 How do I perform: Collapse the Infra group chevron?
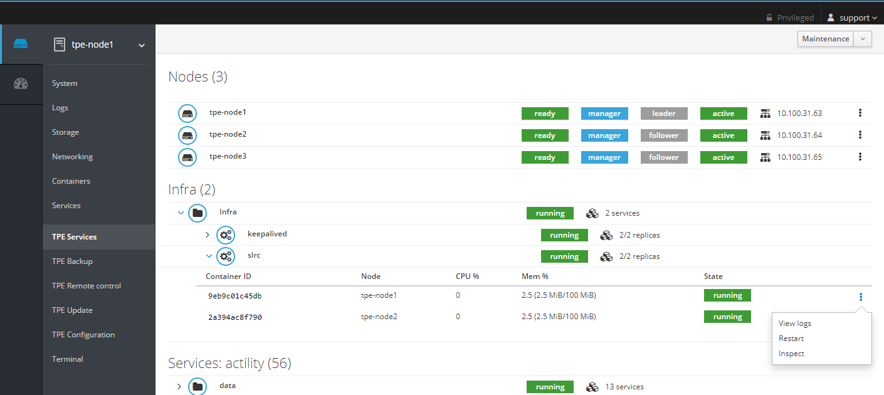pos(181,213)
